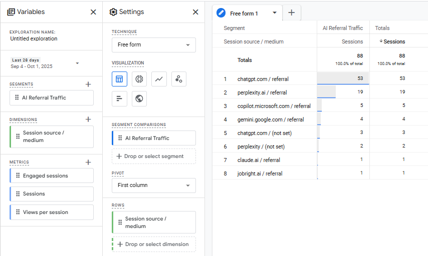428x256 pixels.
Task: Click the Totals row label
Action: pyautogui.click(x=245, y=60)
